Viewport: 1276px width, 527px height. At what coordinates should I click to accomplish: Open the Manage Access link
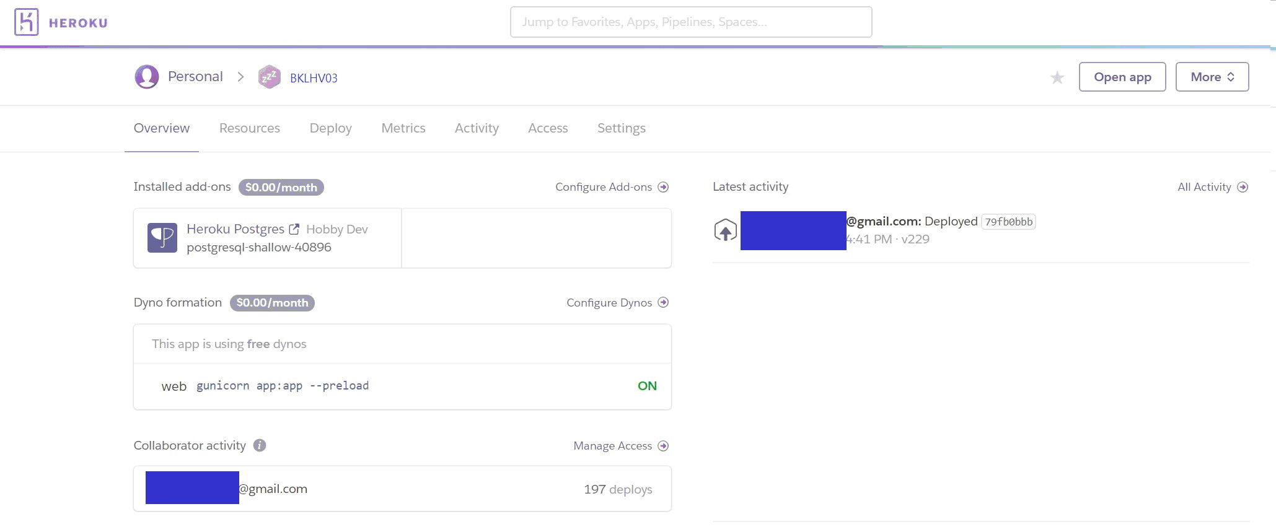pyautogui.click(x=613, y=446)
